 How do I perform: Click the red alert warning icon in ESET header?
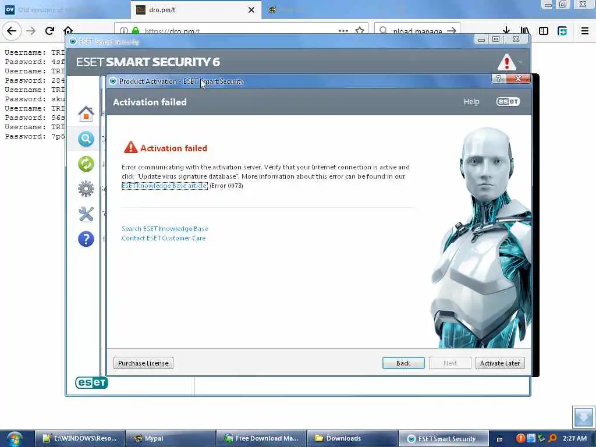(x=507, y=62)
